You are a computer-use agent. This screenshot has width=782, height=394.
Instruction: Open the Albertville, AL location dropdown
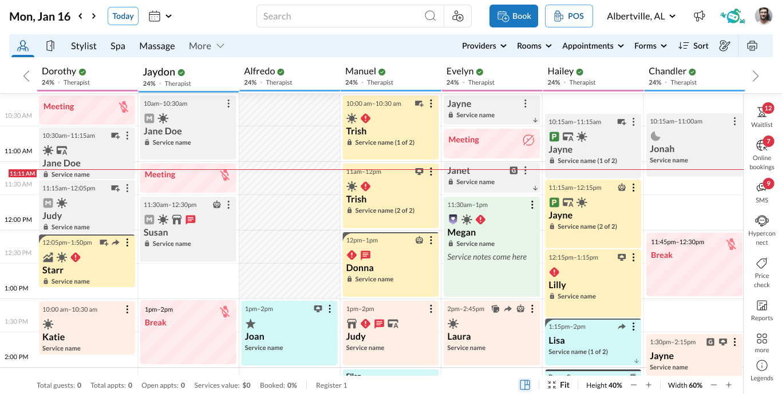641,16
